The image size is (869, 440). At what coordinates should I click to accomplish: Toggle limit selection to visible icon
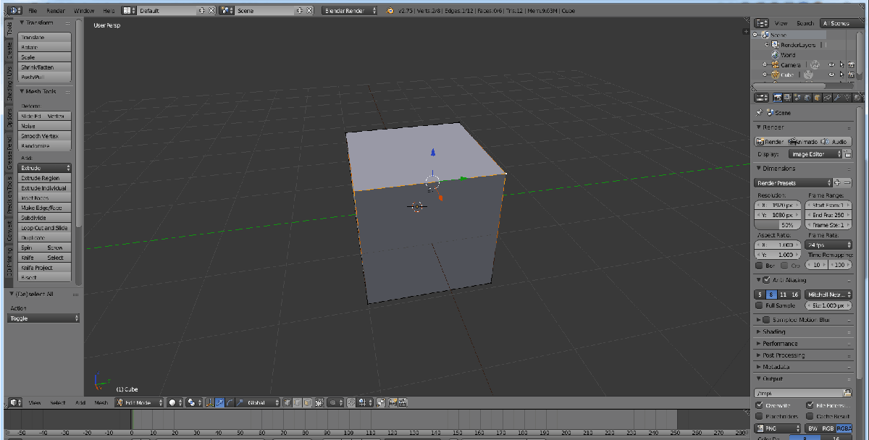coord(319,402)
